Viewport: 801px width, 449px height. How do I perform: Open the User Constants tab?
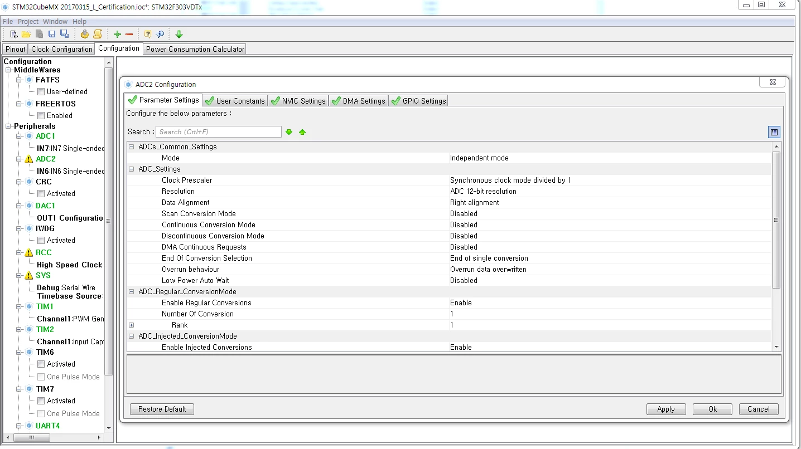[235, 101]
